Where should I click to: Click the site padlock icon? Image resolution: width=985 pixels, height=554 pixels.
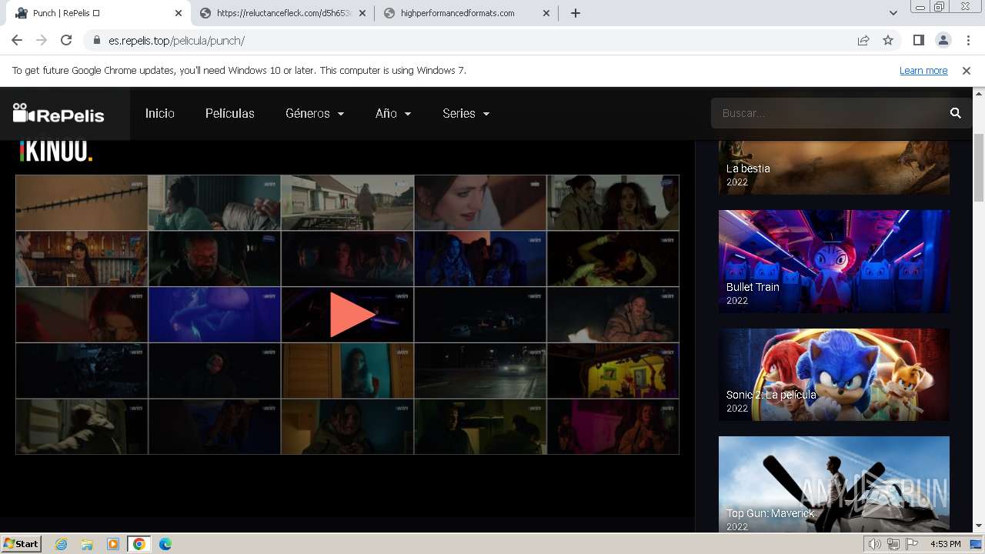pyautogui.click(x=96, y=40)
